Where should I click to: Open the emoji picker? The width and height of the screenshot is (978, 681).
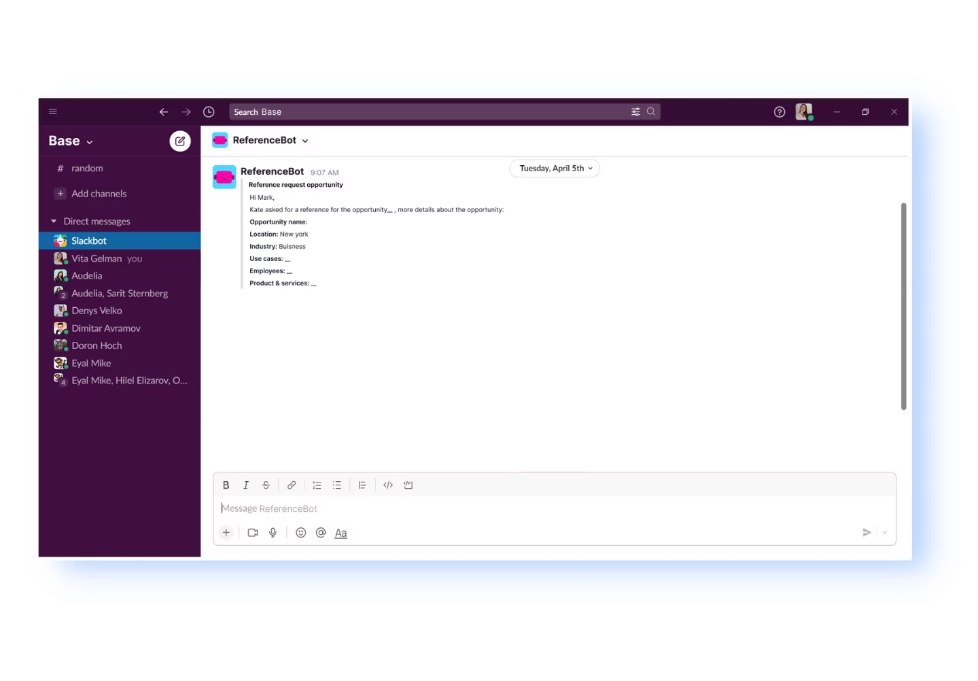pyautogui.click(x=300, y=532)
